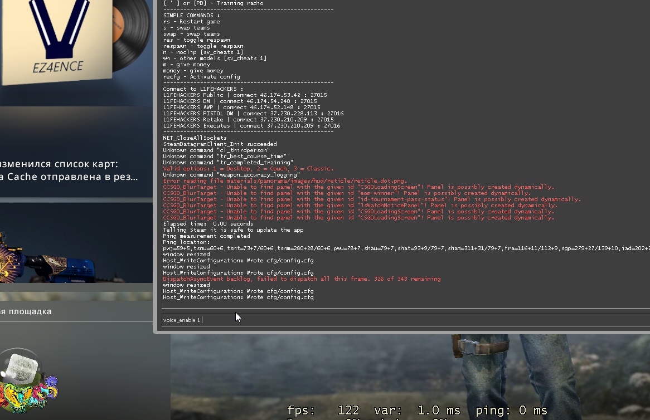The height and width of the screenshot is (420, 650).
Task: Click the L1FEHACKERS PISTOL DM server line
Action: point(253,114)
